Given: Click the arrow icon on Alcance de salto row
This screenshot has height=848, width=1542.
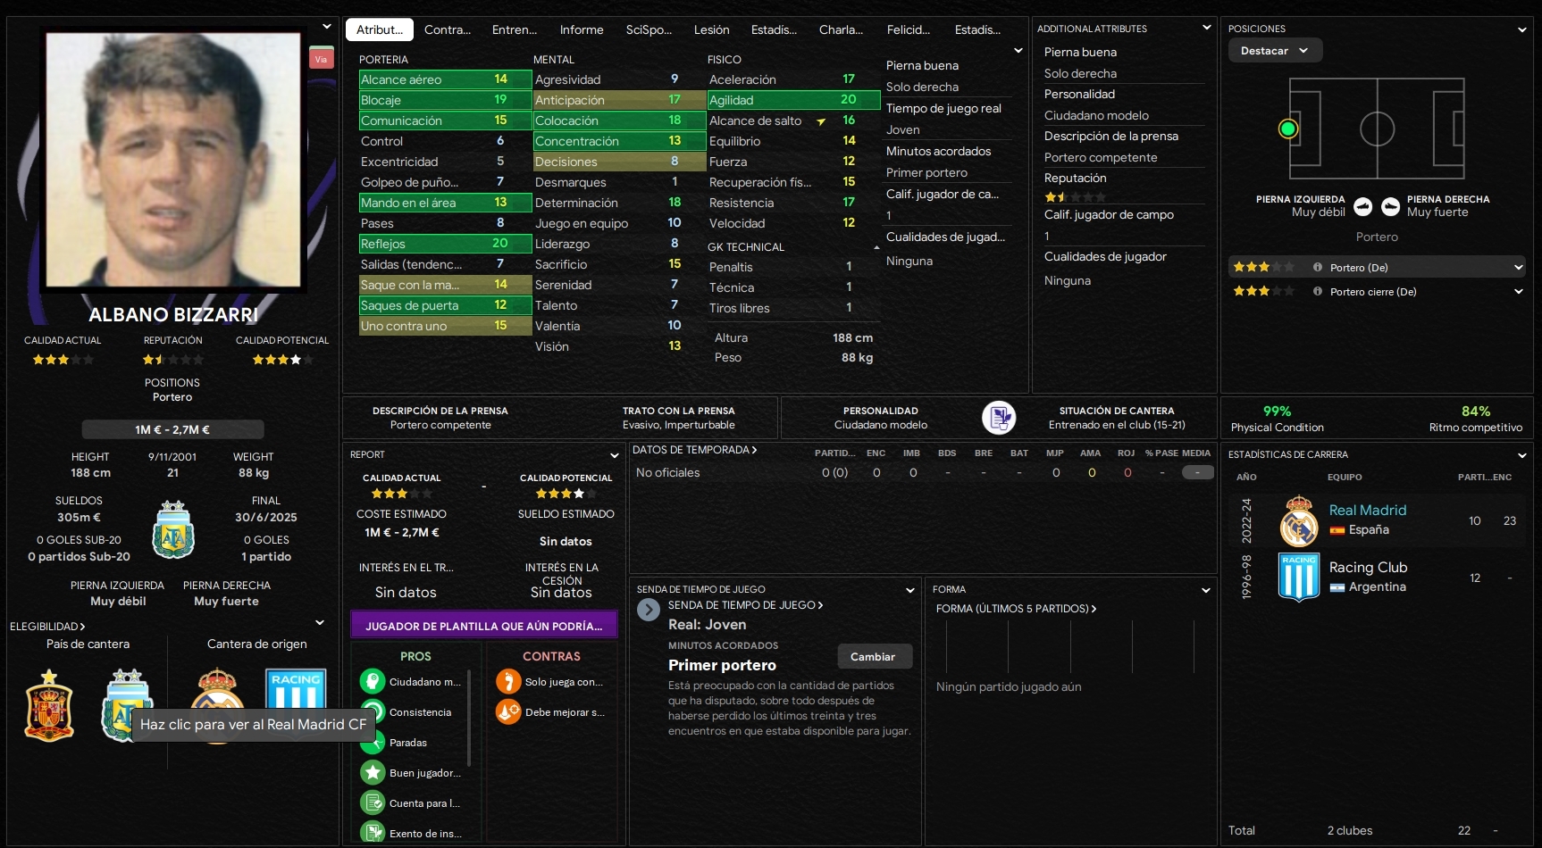Looking at the screenshot, I should (821, 121).
